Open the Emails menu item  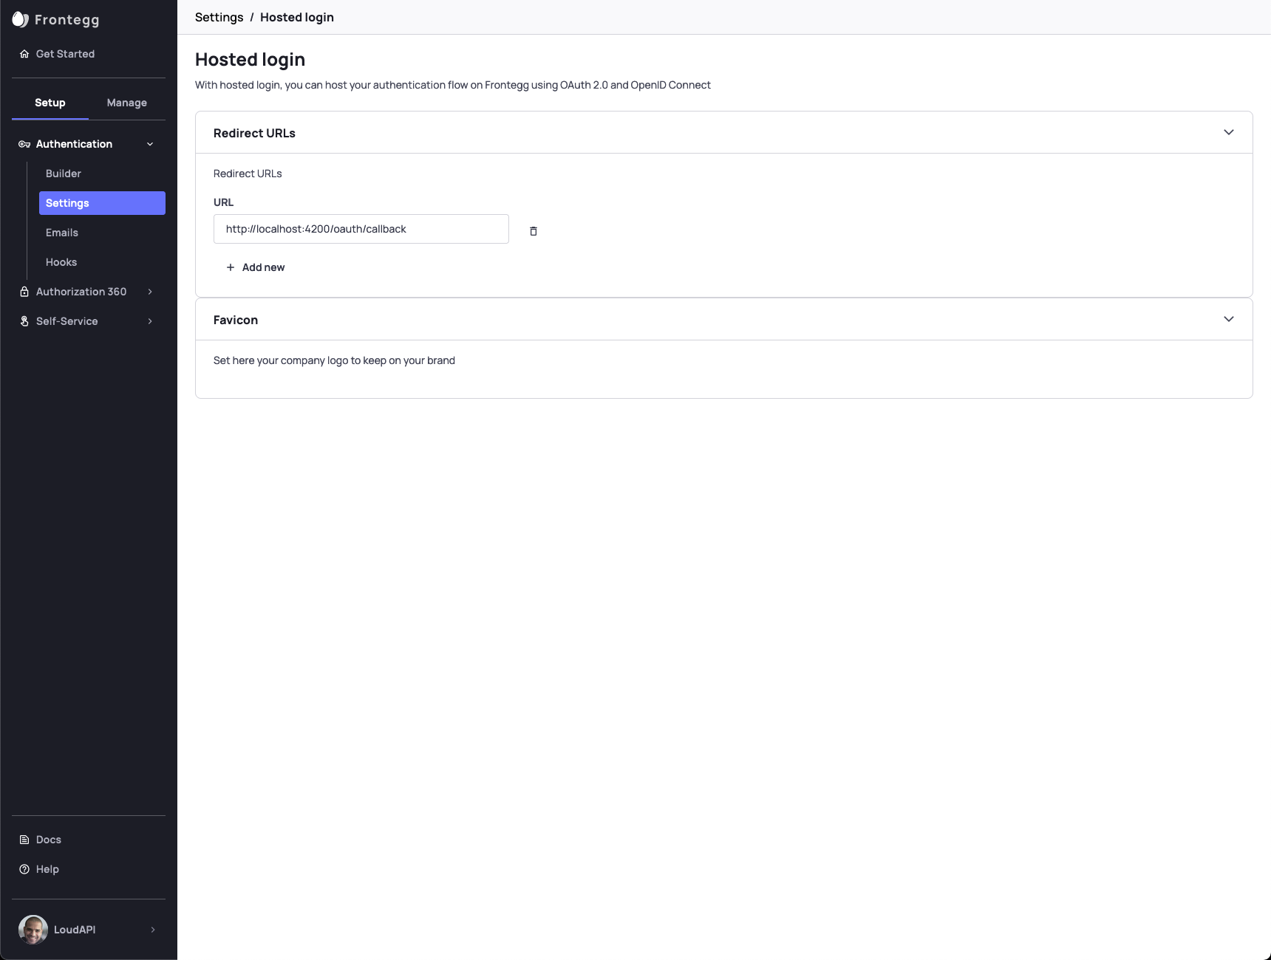tap(62, 233)
